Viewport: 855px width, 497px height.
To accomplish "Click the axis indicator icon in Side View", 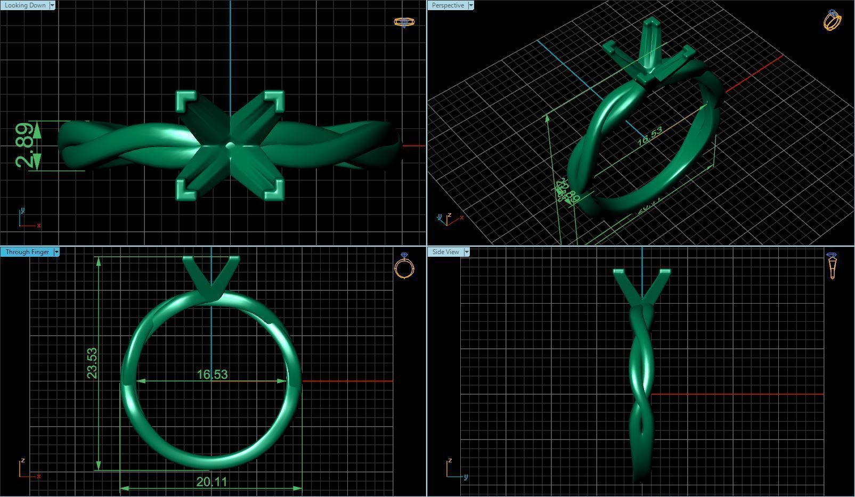I will click(457, 469).
